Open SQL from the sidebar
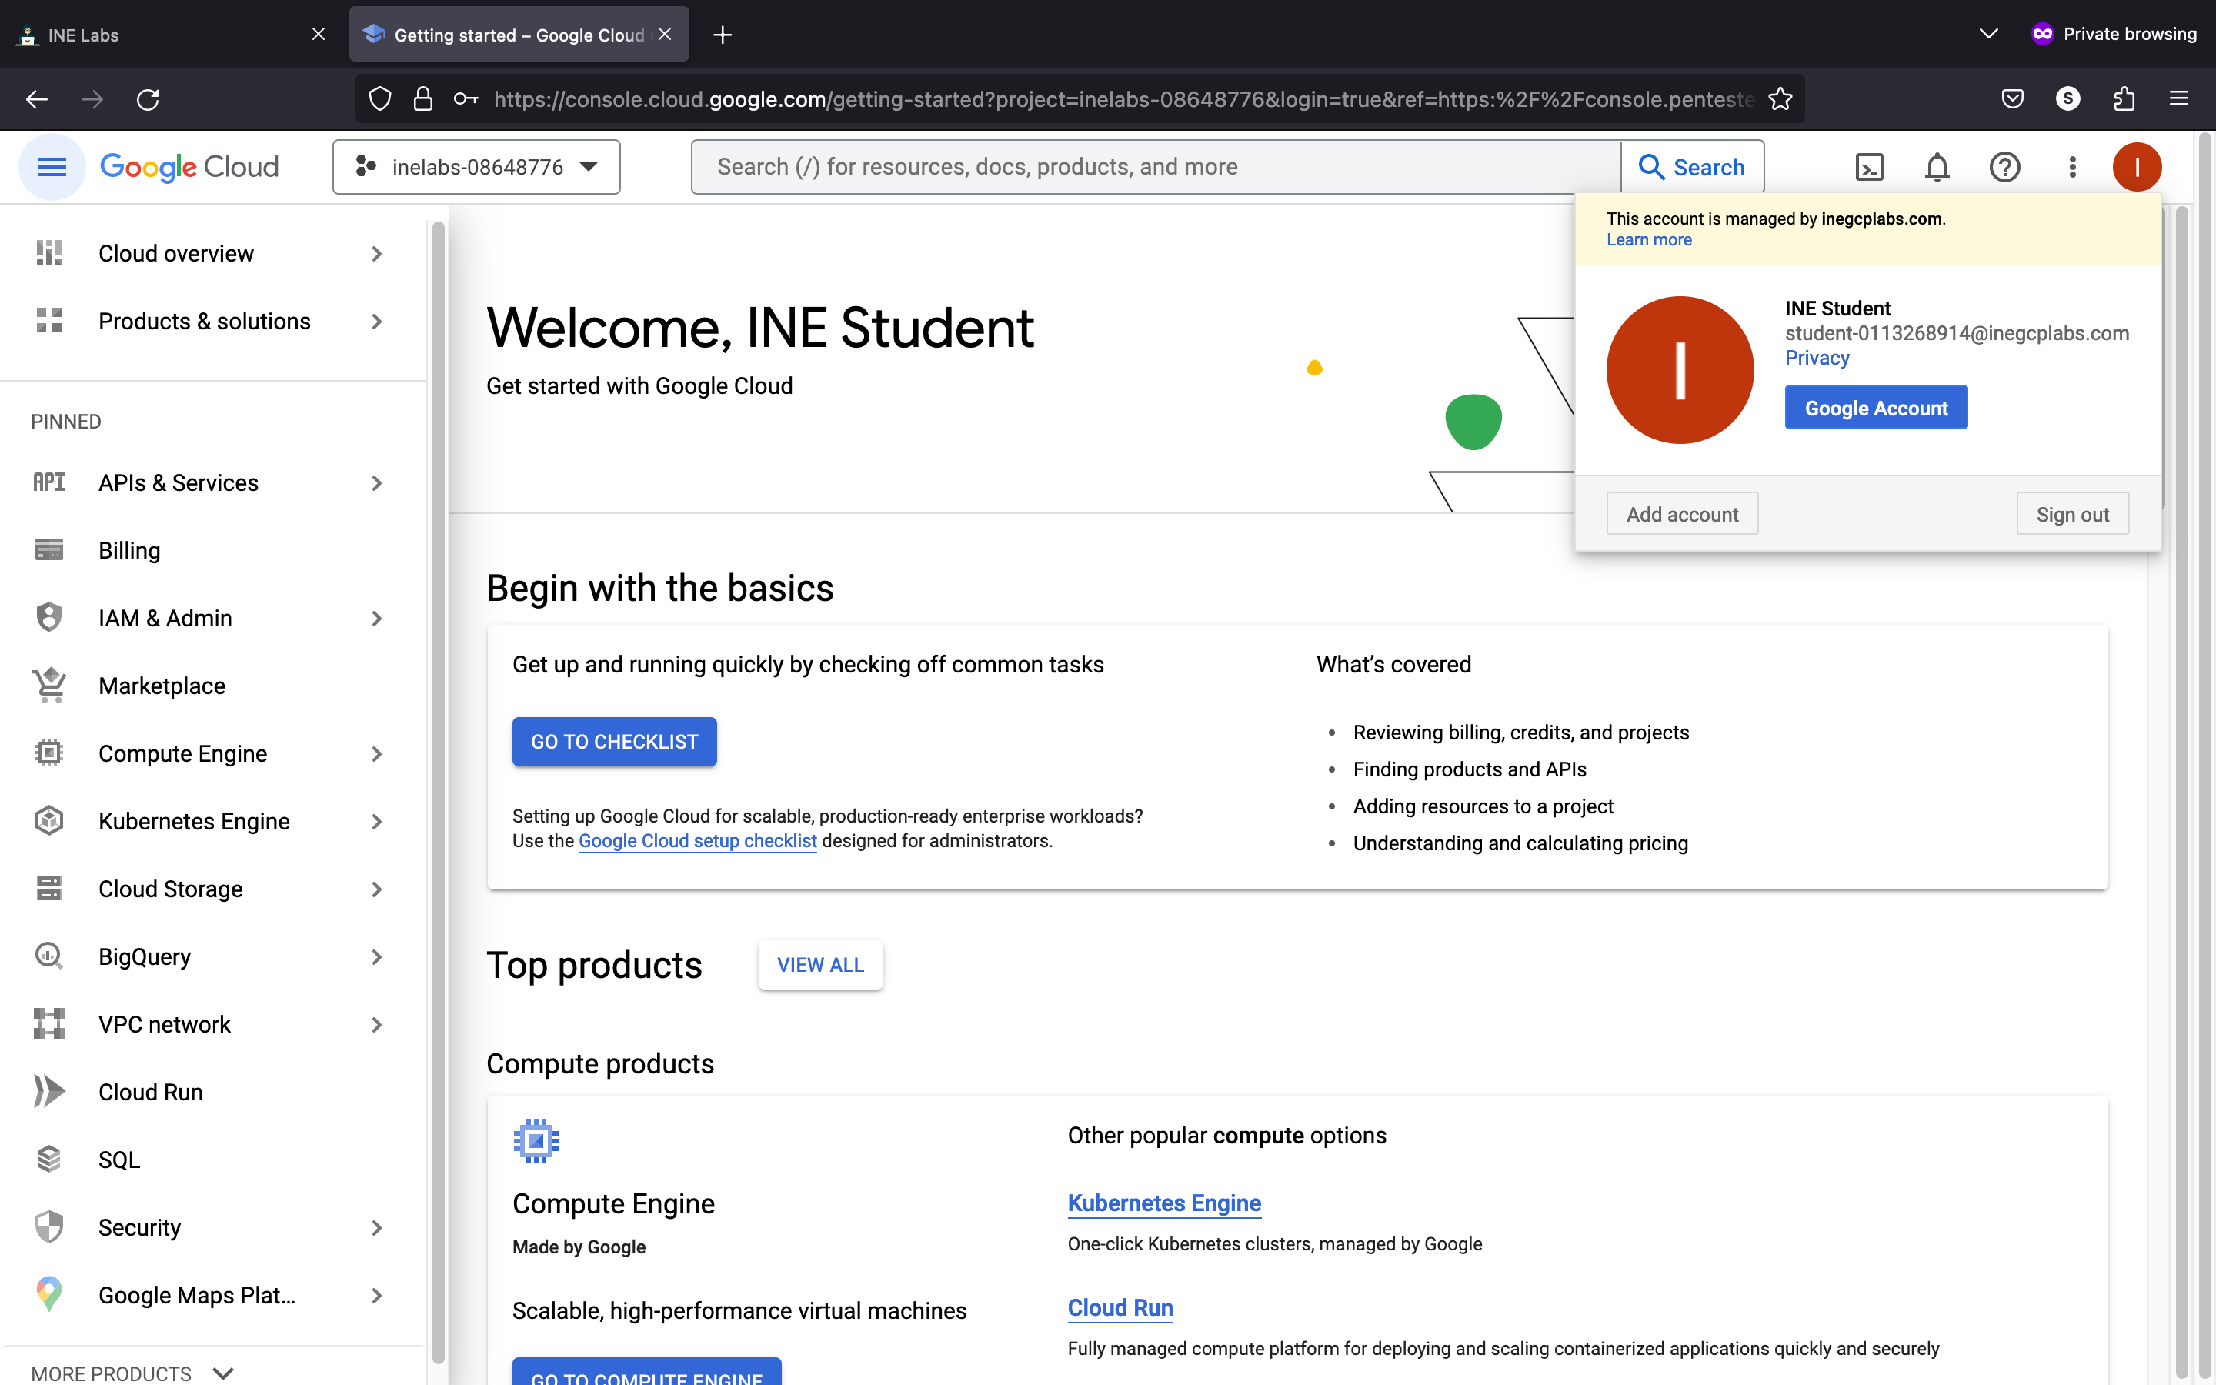Viewport: 2216px width, 1385px height. [212, 1160]
